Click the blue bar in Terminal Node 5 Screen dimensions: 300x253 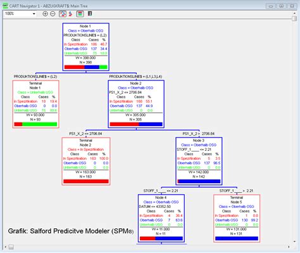(237, 238)
